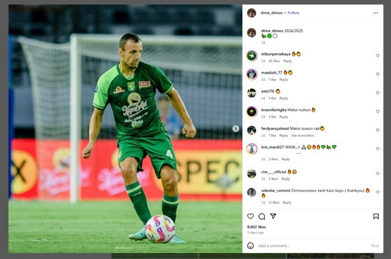
Task: Click the Post comment button
Action: [375, 245]
